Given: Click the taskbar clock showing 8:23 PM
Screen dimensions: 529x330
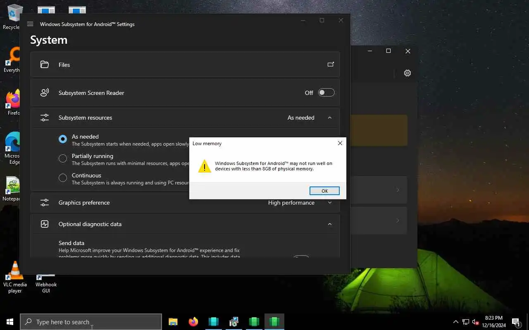Looking at the screenshot, I should click(493, 322).
